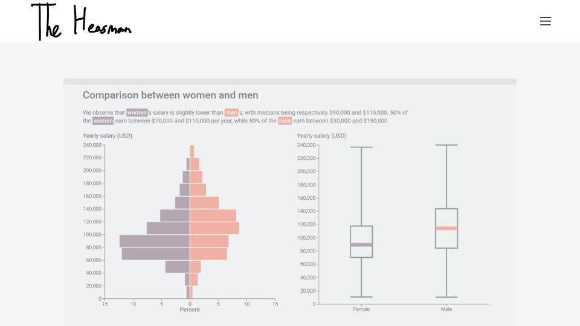Image resolution: width=580 pixels, height=326 pixels.
Task: Click the Female boxplot box
Action: 361,241
